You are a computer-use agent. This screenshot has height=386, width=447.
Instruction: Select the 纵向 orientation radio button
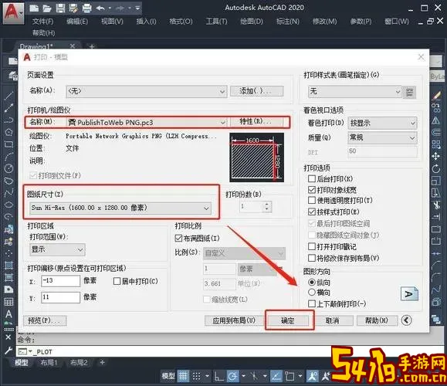pyautogui.click(x=312, y=283)
